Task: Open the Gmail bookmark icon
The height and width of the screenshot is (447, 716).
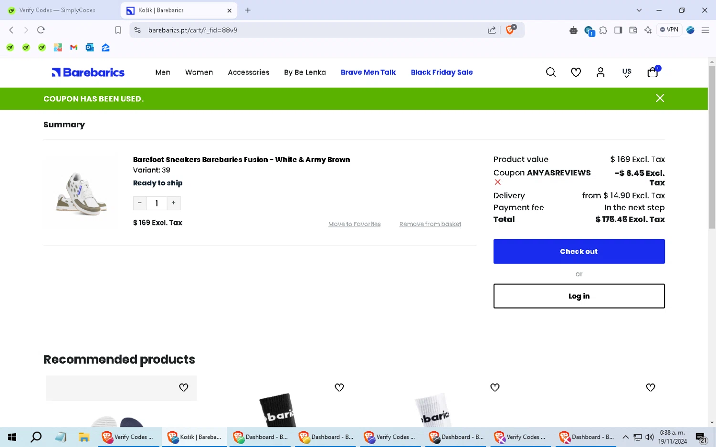Action: [74, 47]
